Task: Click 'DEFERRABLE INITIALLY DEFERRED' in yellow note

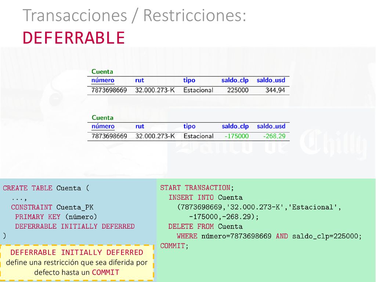Action: [x=77, y=253]
